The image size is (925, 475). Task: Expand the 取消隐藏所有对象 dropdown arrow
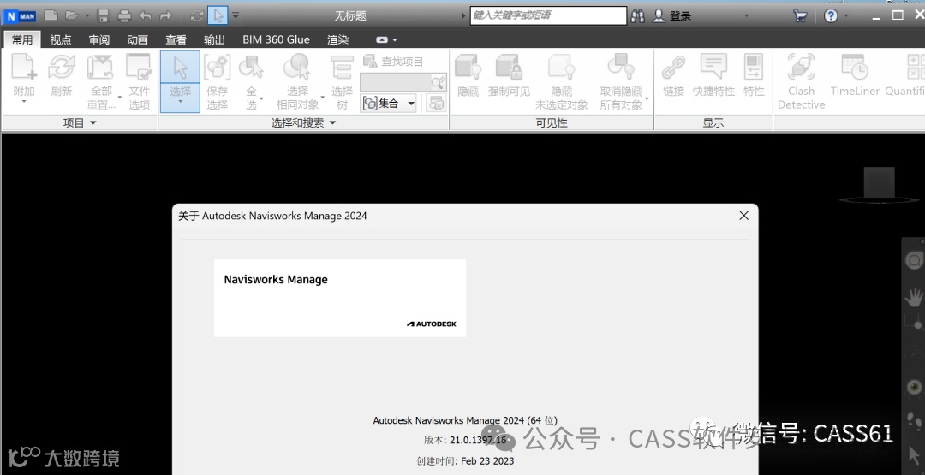pos(647,98)
